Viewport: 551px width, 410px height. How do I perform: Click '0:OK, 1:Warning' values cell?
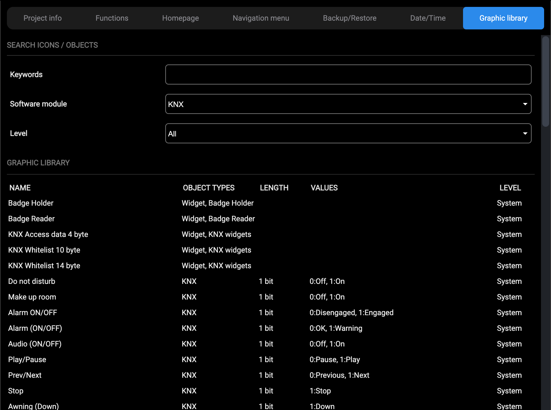pyautogui.click(x=336, y=328)
